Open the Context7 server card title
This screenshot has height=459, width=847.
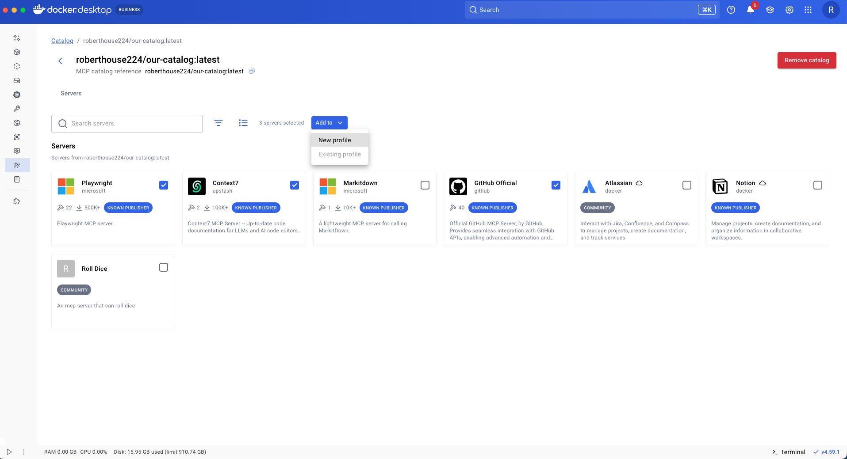tap(226, 183)
